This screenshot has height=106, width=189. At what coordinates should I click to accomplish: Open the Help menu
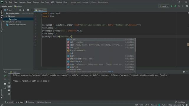coord(65,2)
